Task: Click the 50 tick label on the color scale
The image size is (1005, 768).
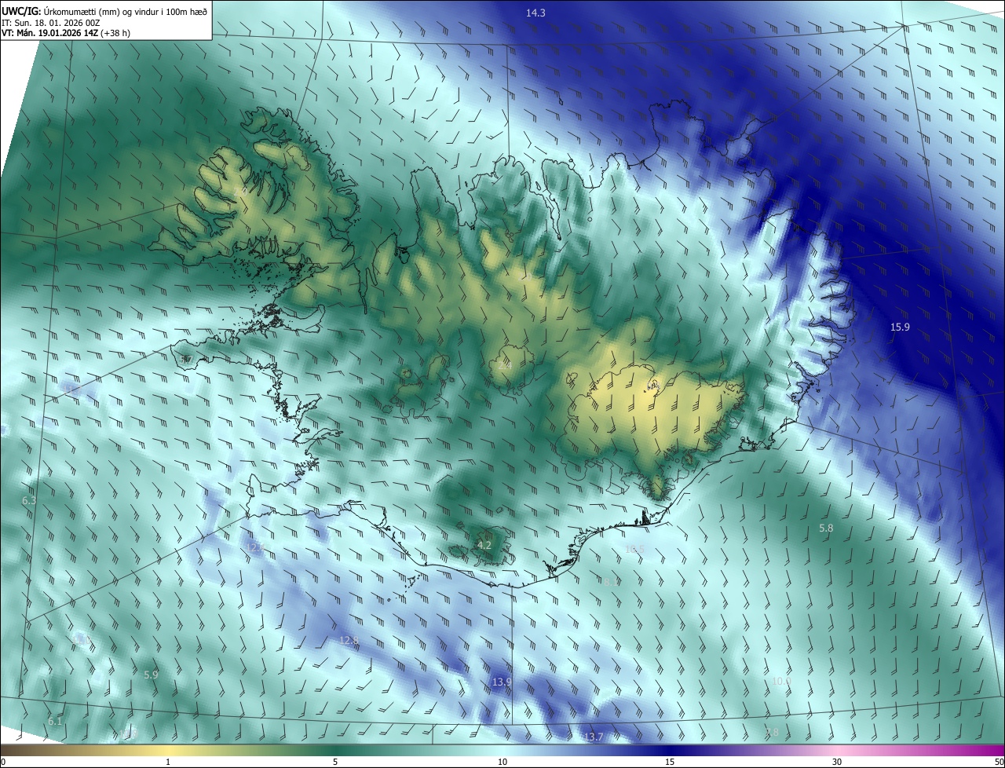Action: click(x=999, y=762)
